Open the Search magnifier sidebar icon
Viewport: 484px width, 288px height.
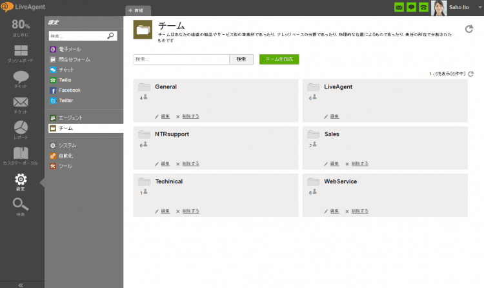tap(21, 207)
